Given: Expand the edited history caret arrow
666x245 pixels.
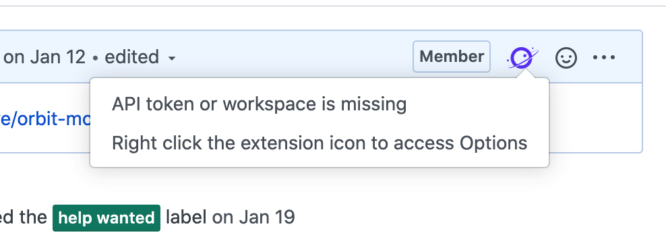Looking at the screenshot, I should coord(172,58).
